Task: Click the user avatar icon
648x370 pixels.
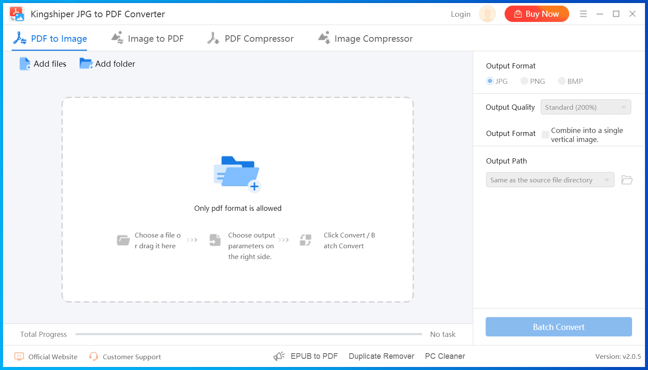Action: point(487,14)
